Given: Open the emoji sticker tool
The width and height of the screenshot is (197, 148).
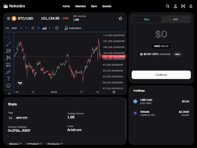Looking at the screenshot, I should [9, 85].
